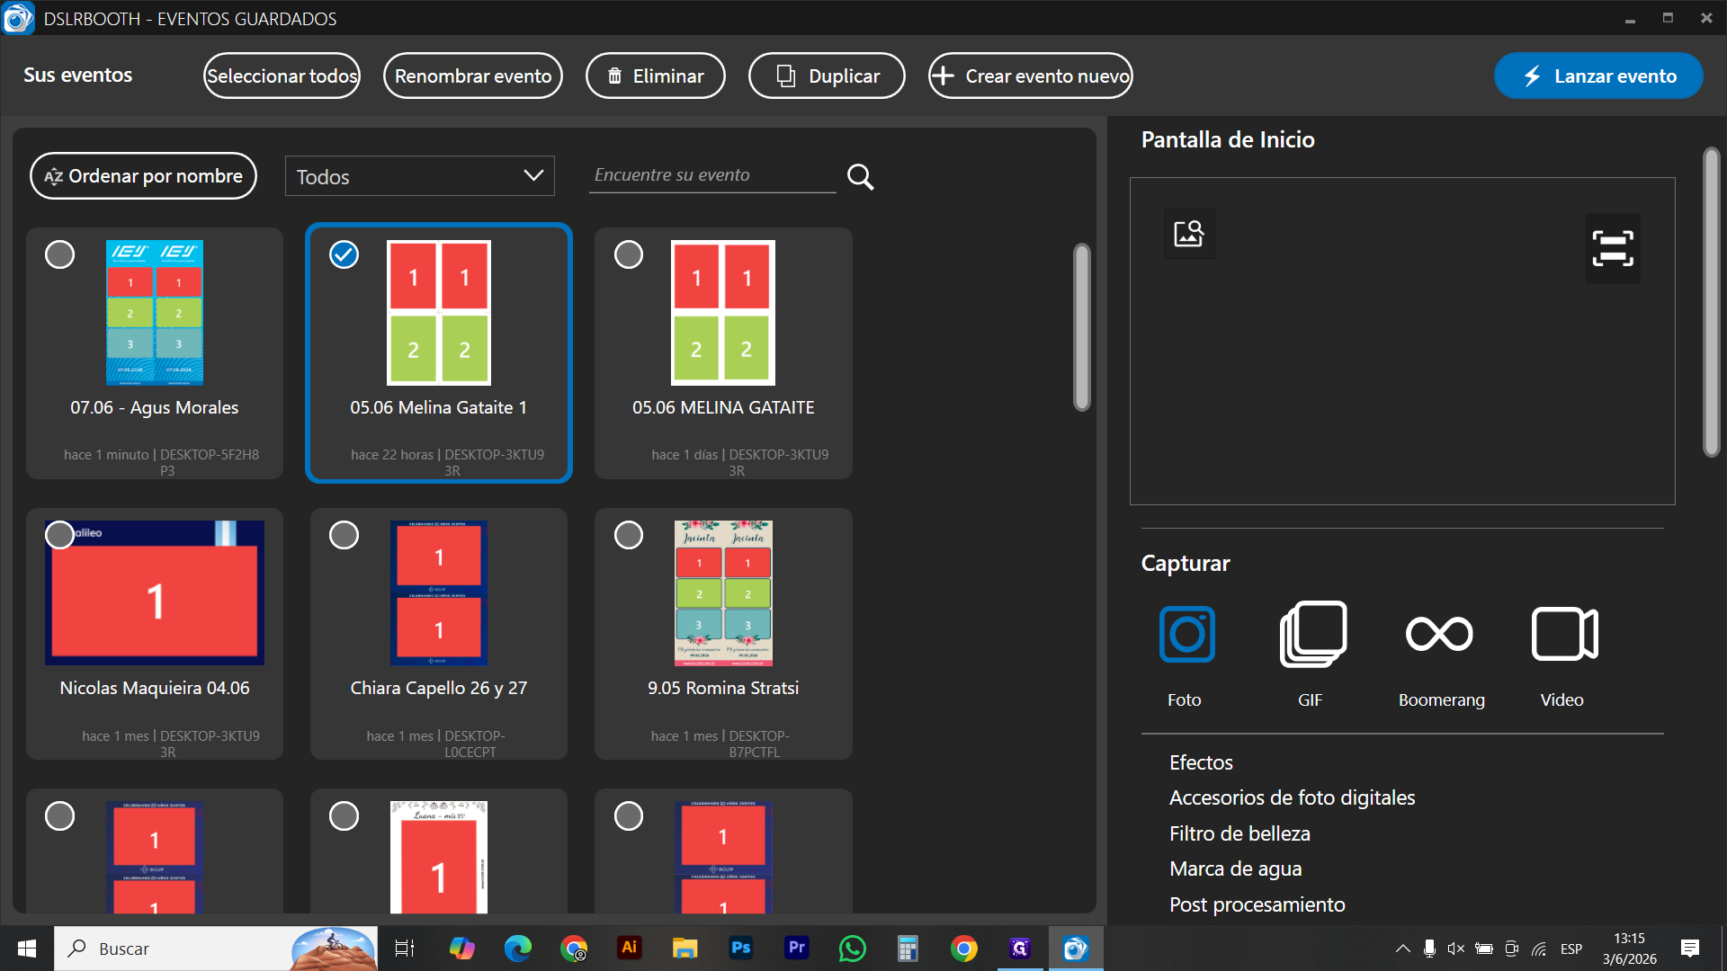Click the DSLRBooth app logo in title bar
The height and width of the screenshot is (971, 1727).
(x=18, y=18)
